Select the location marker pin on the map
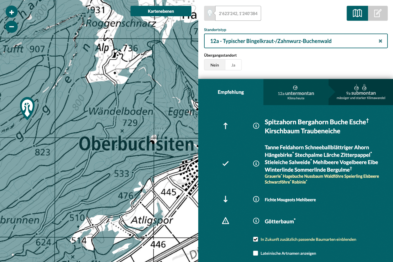 [27, 109]
